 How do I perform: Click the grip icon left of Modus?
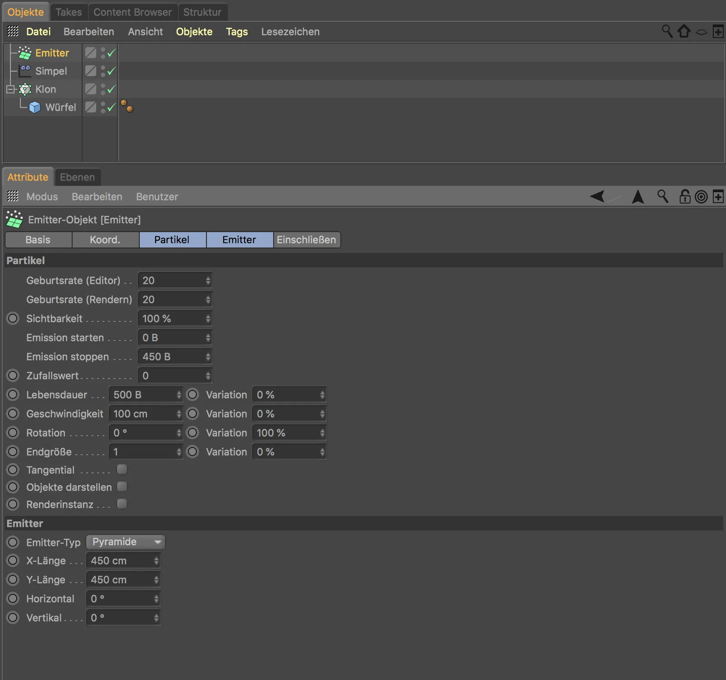coord(13,196)
